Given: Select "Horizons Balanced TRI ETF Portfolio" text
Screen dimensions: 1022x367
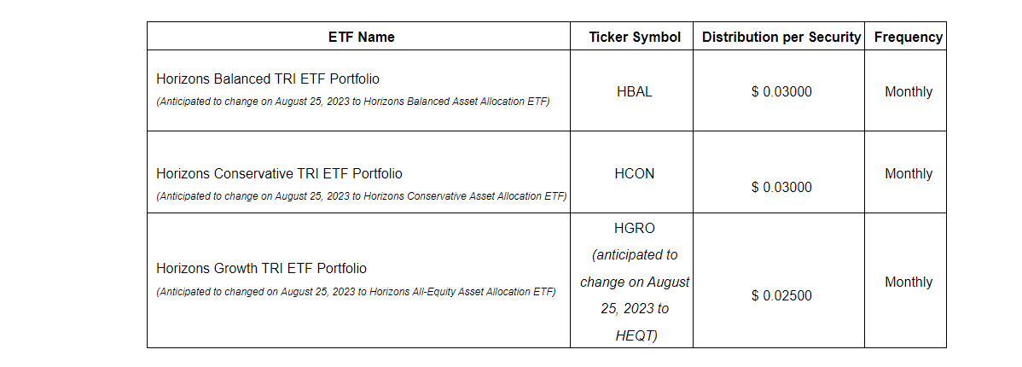Looking at the screenshot, I should coord(268,79).
